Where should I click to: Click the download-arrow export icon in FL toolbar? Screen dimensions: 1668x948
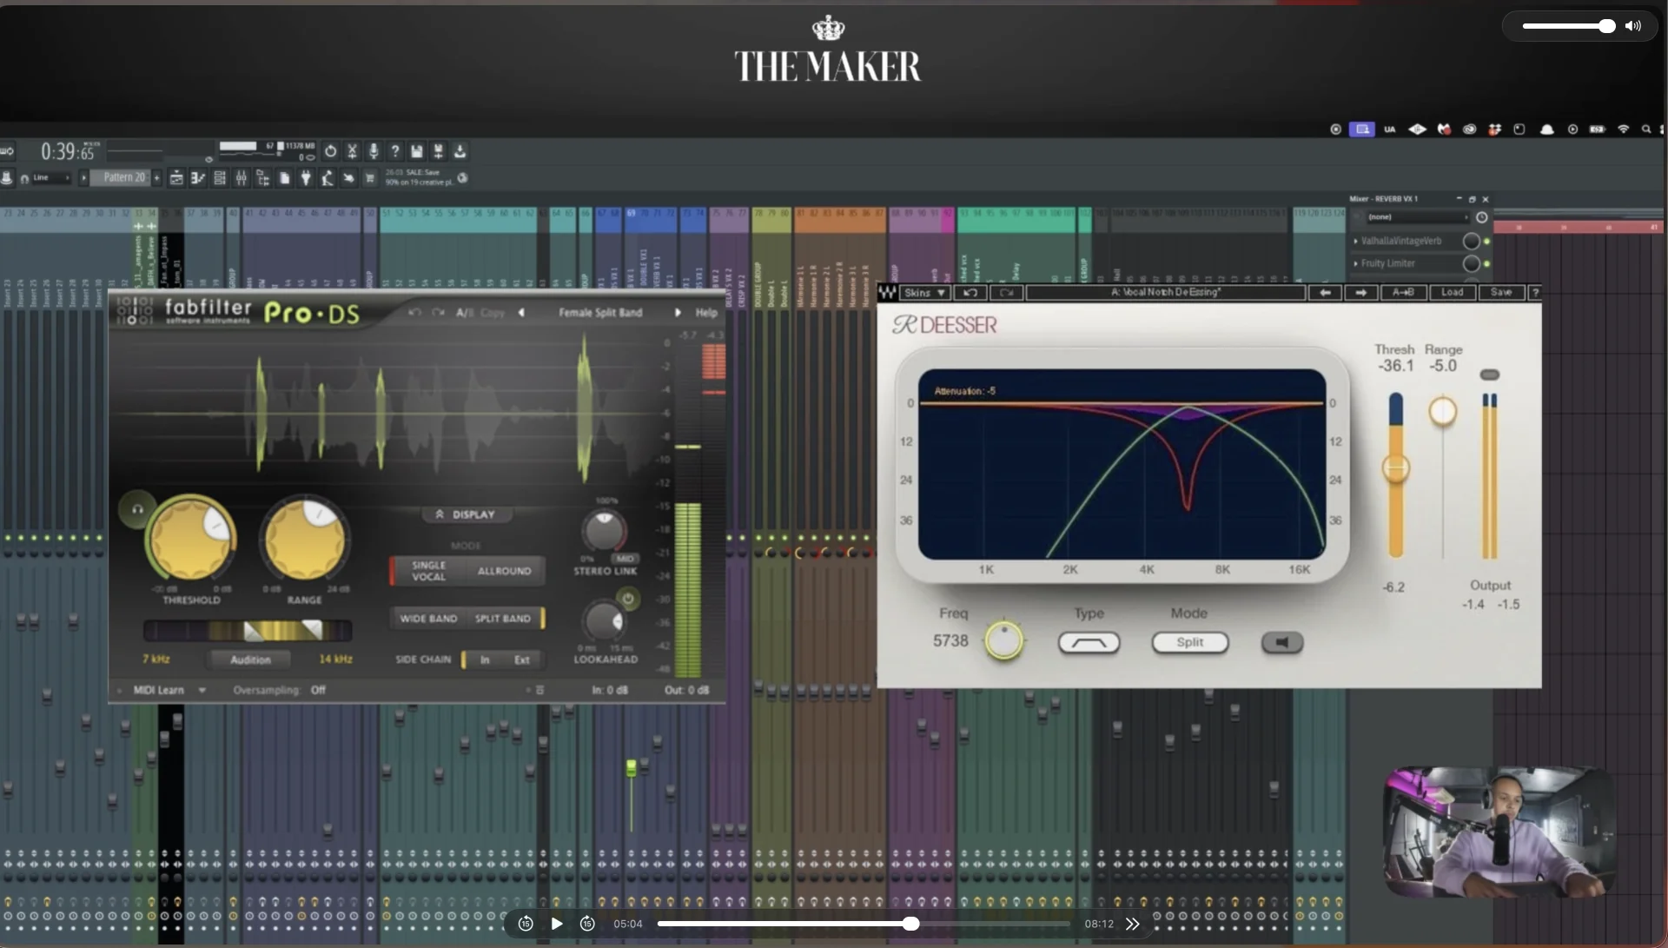460,151
